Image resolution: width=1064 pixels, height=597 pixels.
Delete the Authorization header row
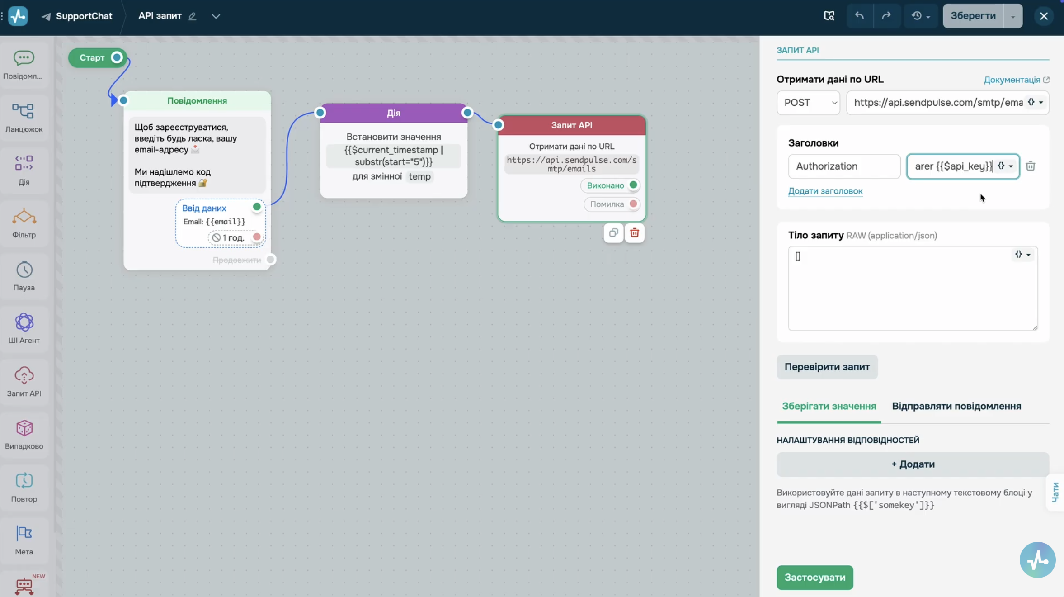pos(1031,166)
